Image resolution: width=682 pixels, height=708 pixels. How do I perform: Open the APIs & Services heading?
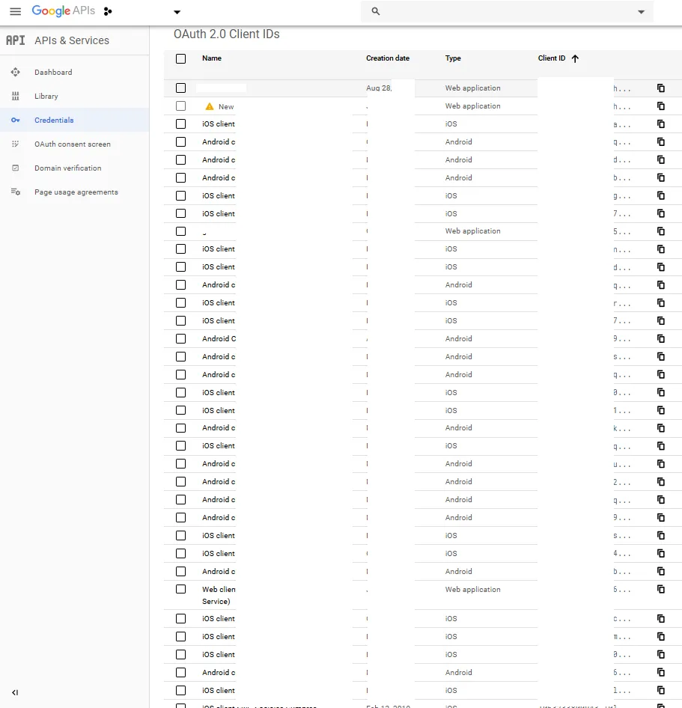[72, 40]
